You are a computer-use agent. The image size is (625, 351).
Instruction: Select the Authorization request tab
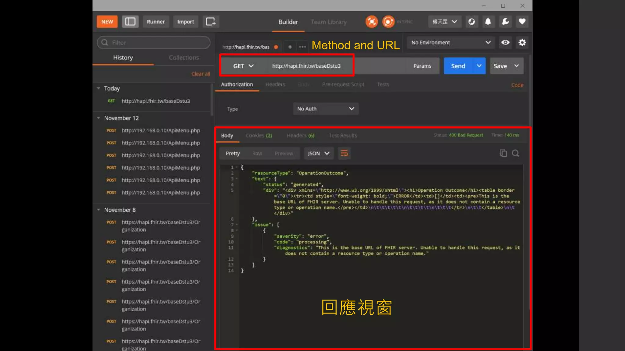[237, 84]
